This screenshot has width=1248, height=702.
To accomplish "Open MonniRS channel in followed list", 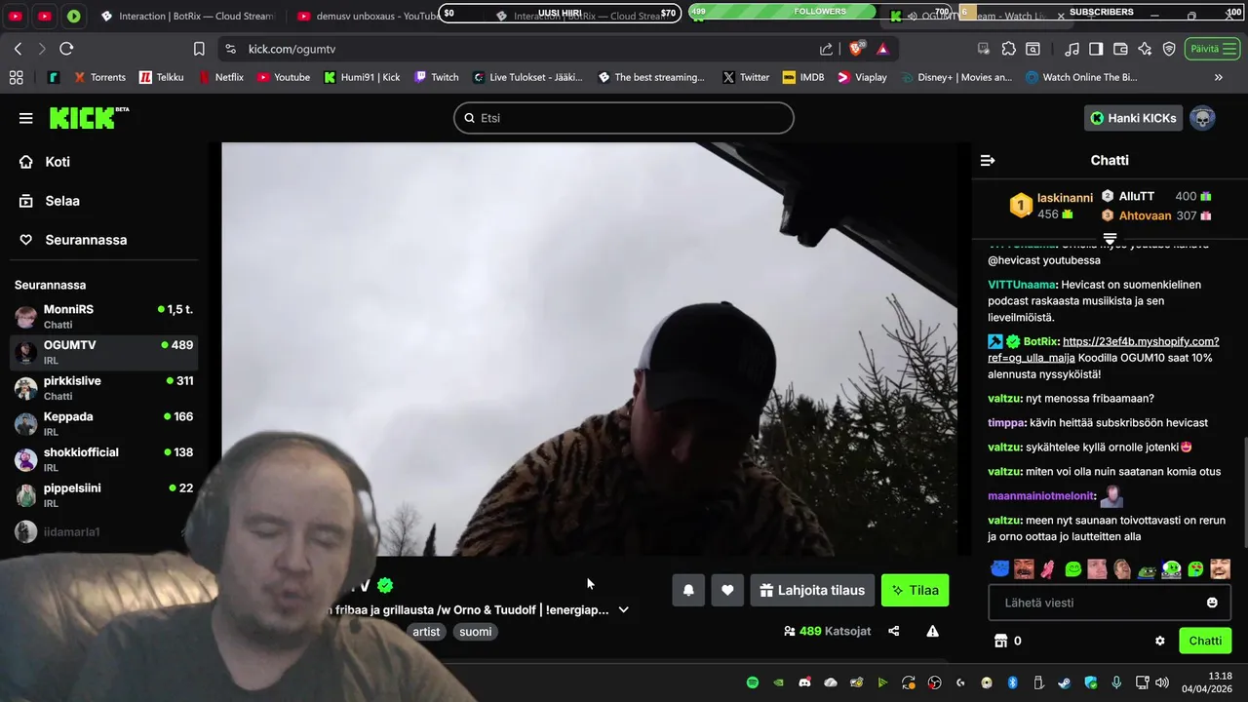I will coord(104,316).
